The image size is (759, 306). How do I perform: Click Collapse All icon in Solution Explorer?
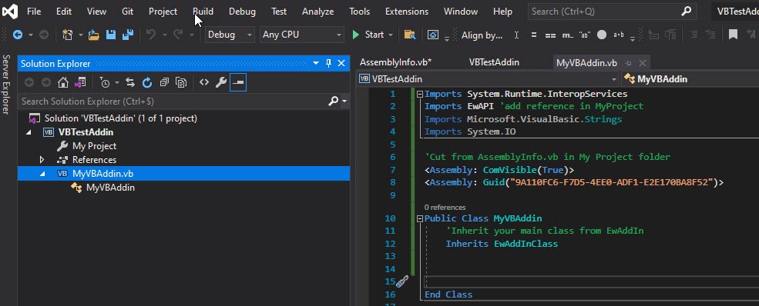pos(164,83)
